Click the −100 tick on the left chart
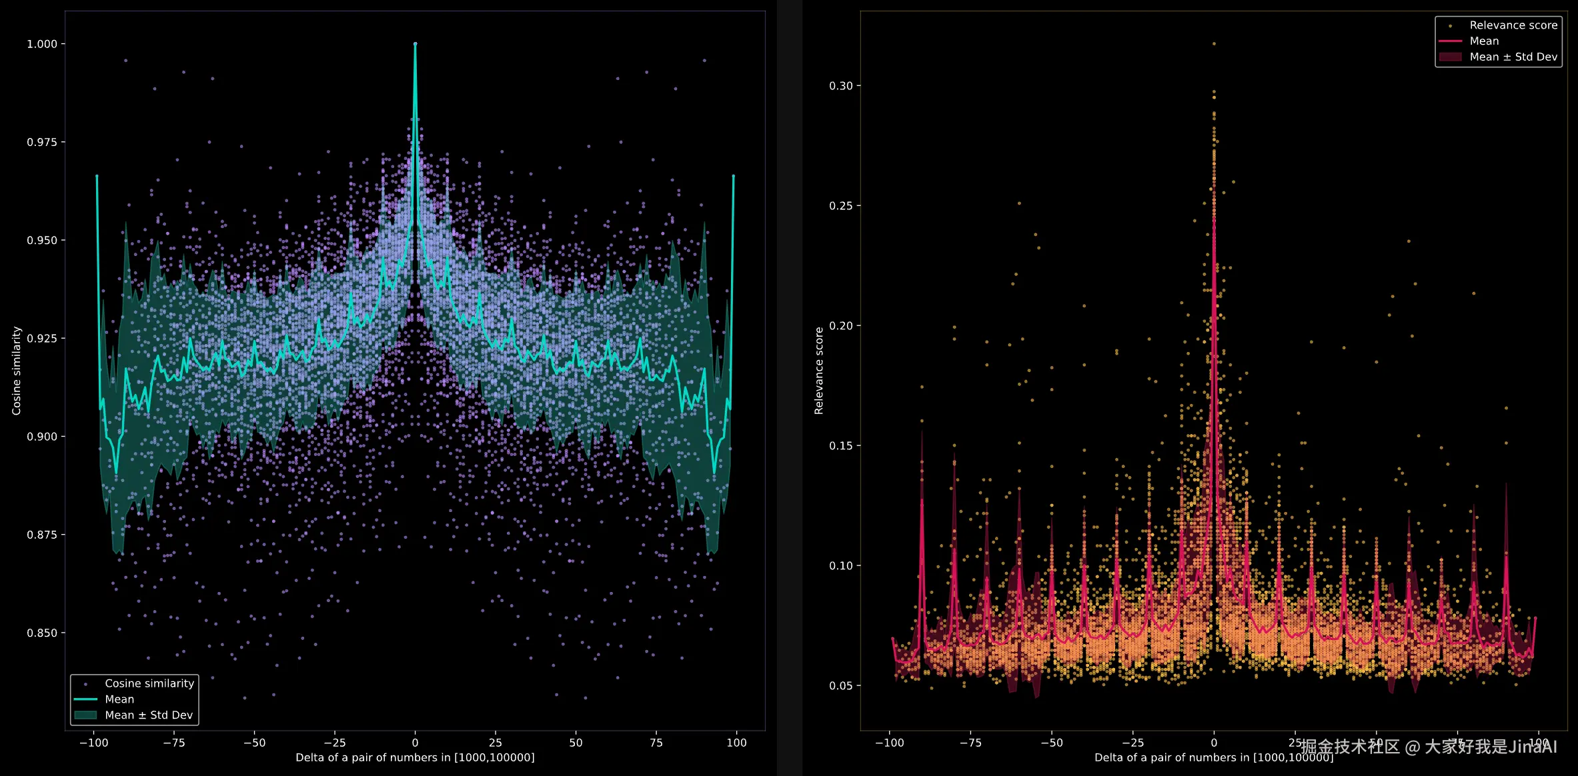 [x=93, y=743]
